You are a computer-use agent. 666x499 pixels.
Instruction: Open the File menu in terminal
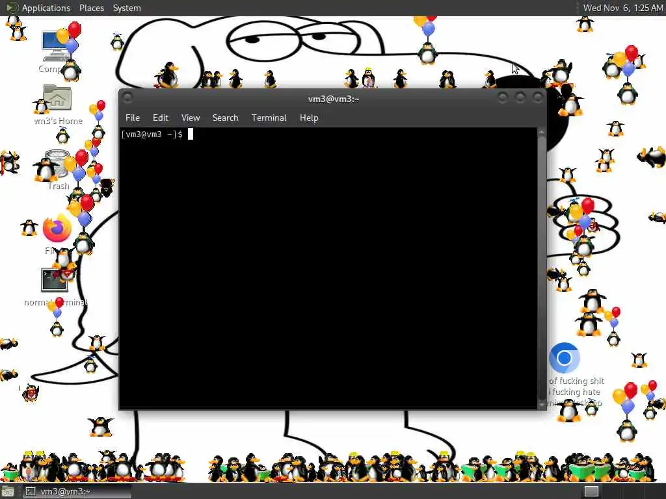133,118
